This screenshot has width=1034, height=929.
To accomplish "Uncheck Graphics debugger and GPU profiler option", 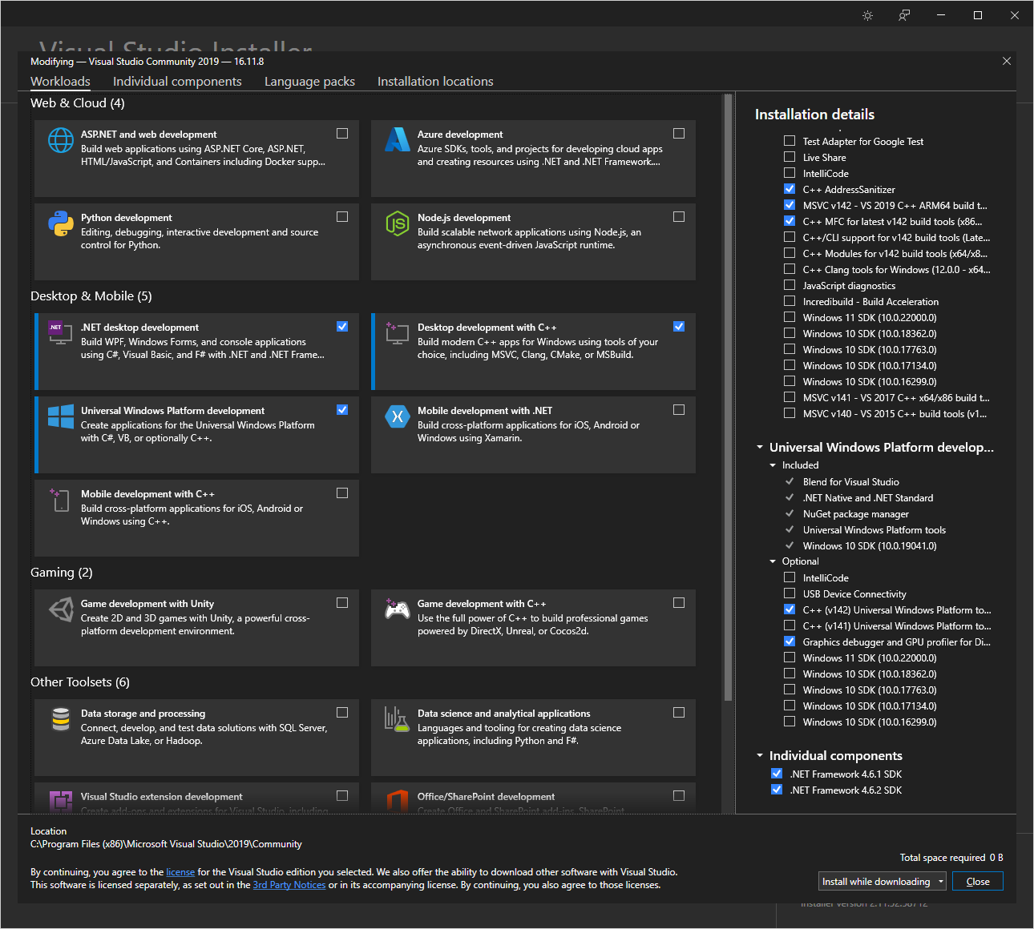I will (790, 641).
